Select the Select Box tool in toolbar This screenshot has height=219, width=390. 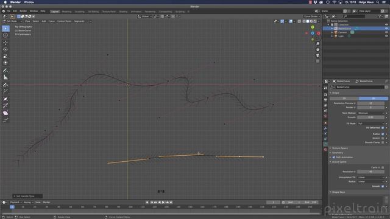pos(5,29)
